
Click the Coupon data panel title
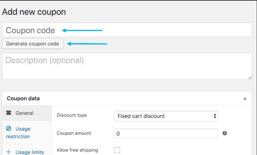(23, 98)
